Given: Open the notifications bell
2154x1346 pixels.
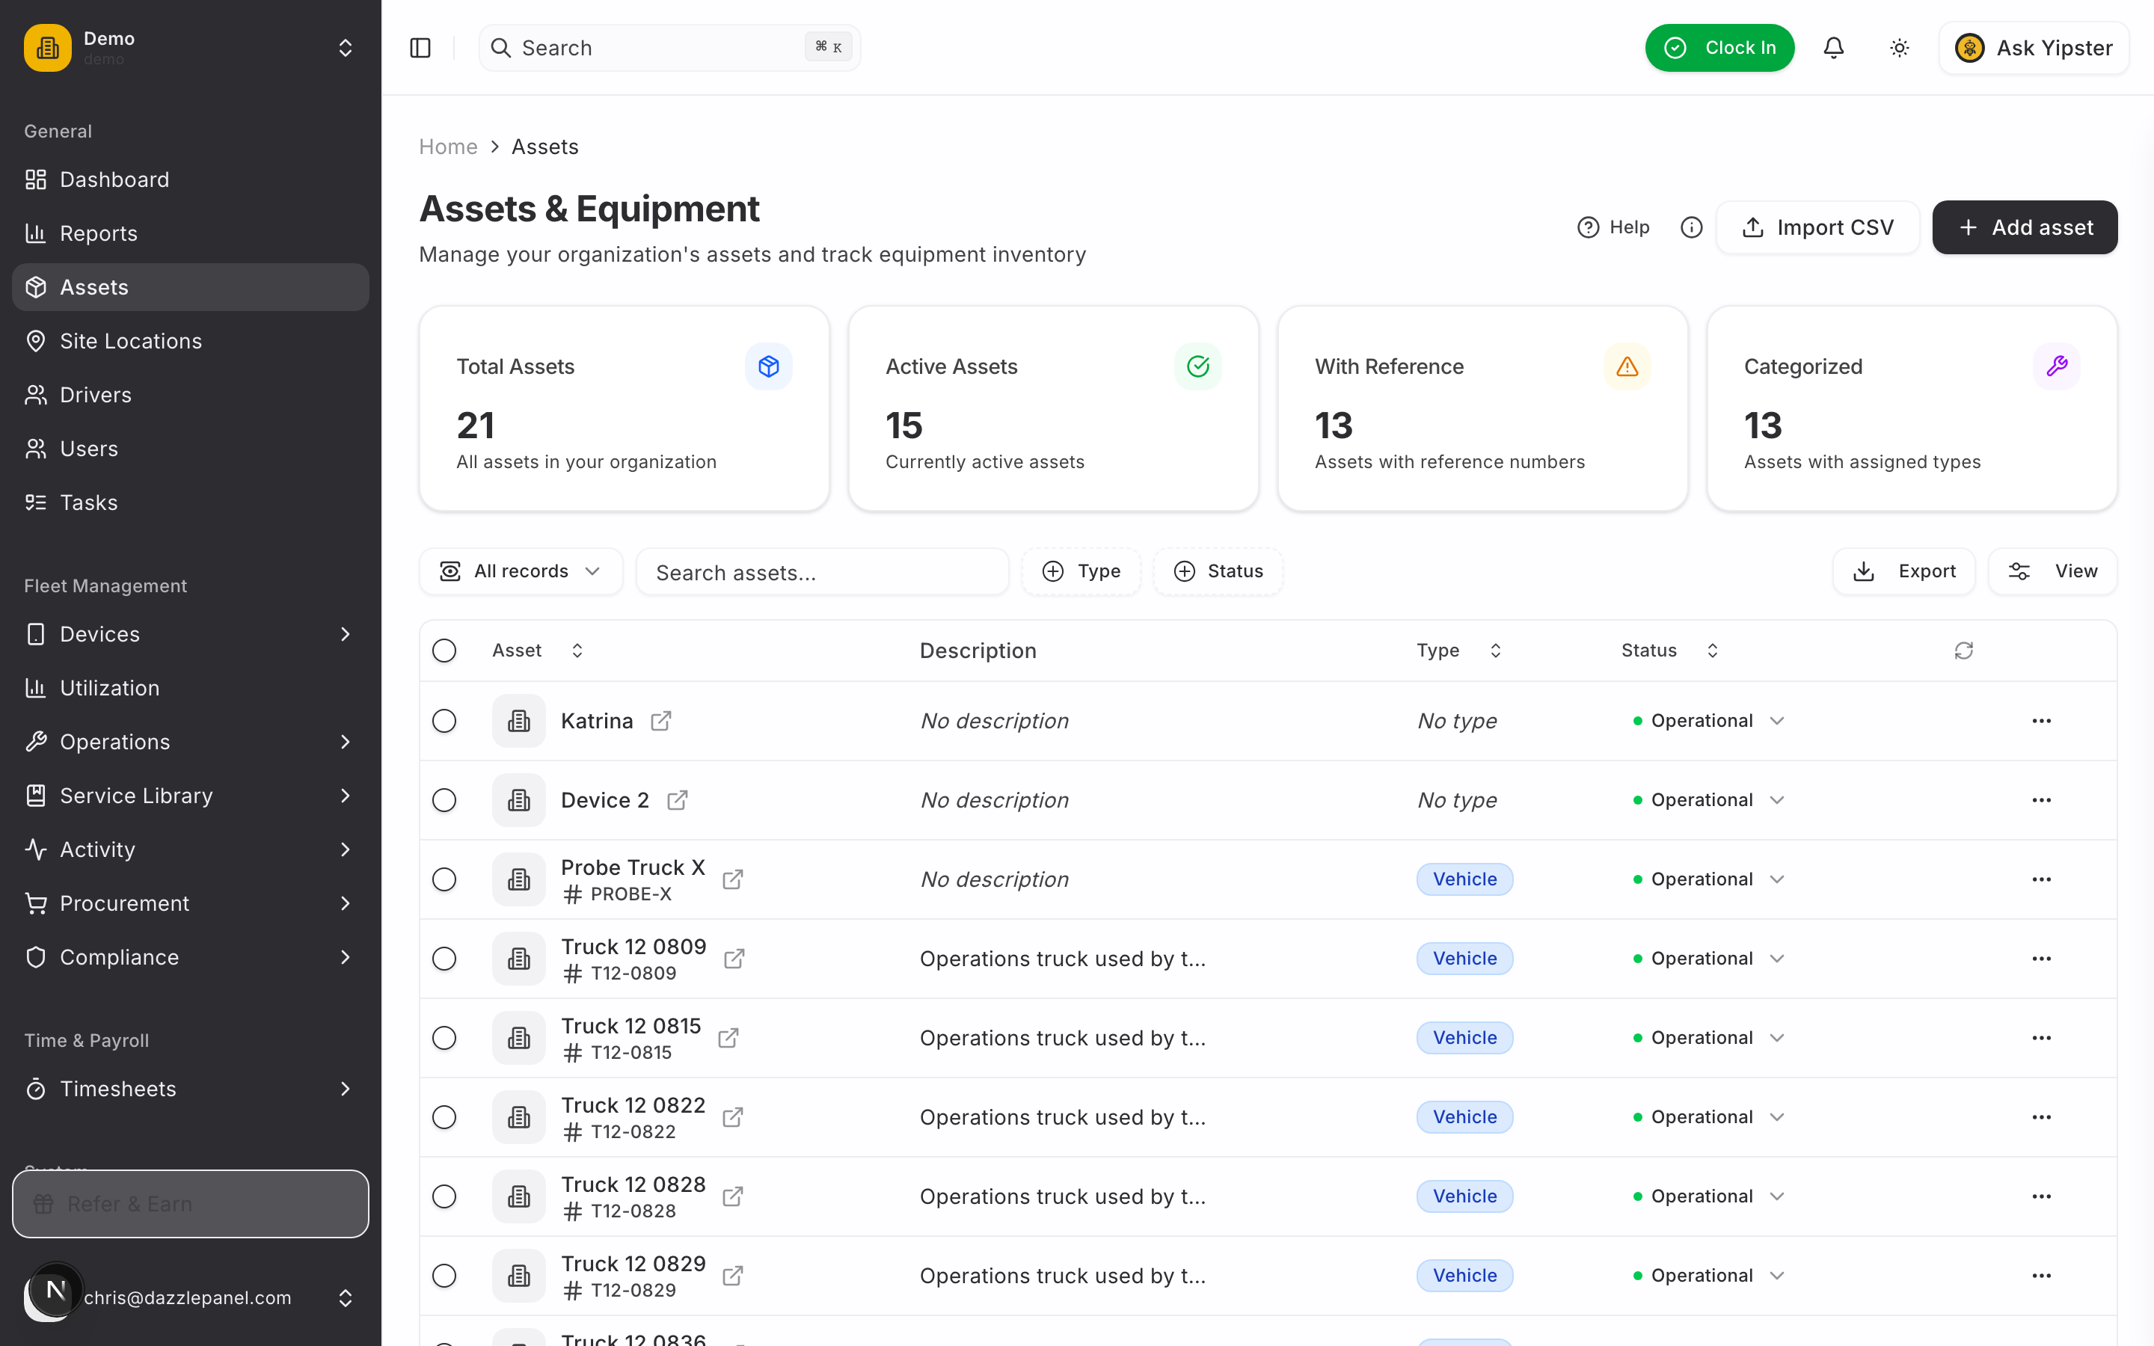Looking at the screenshot, I should click(x=1834, y=48).
